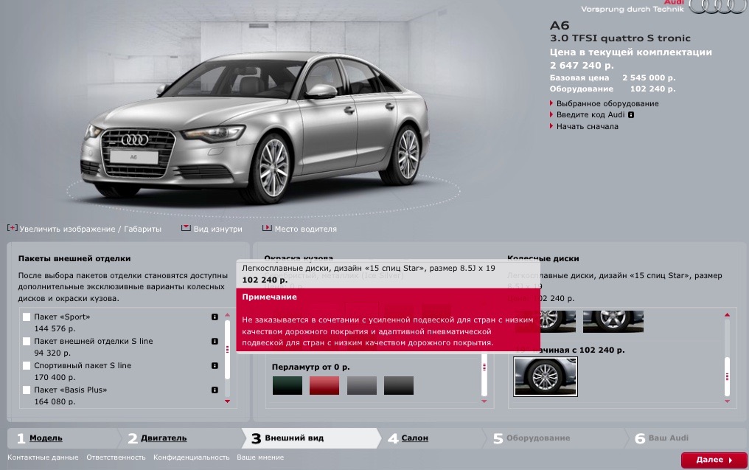The height and width of the screenshot is (470, 749).
Task: Open step 5 Оборудование
Action: (538, 438)
